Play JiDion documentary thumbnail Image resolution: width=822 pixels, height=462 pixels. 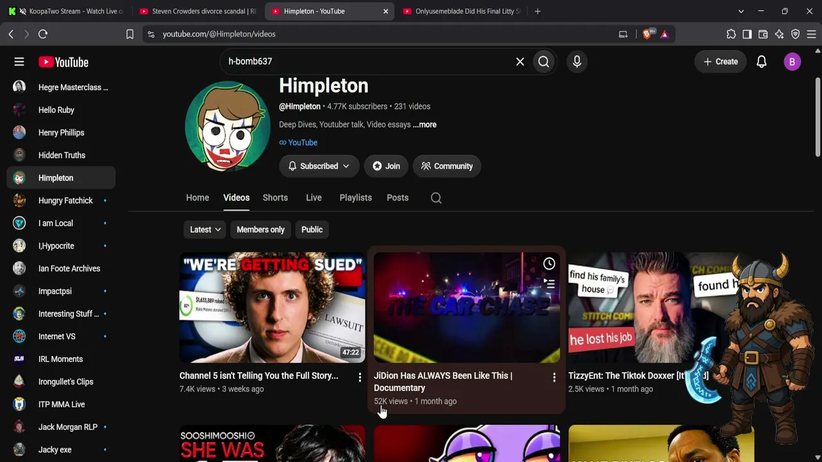tap(467, 307)
